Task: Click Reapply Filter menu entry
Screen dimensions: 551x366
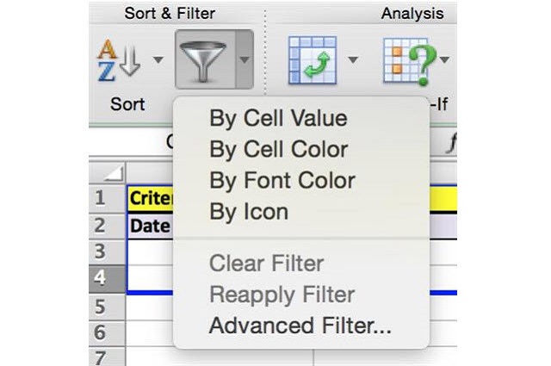Action: (x=282, y=295)
